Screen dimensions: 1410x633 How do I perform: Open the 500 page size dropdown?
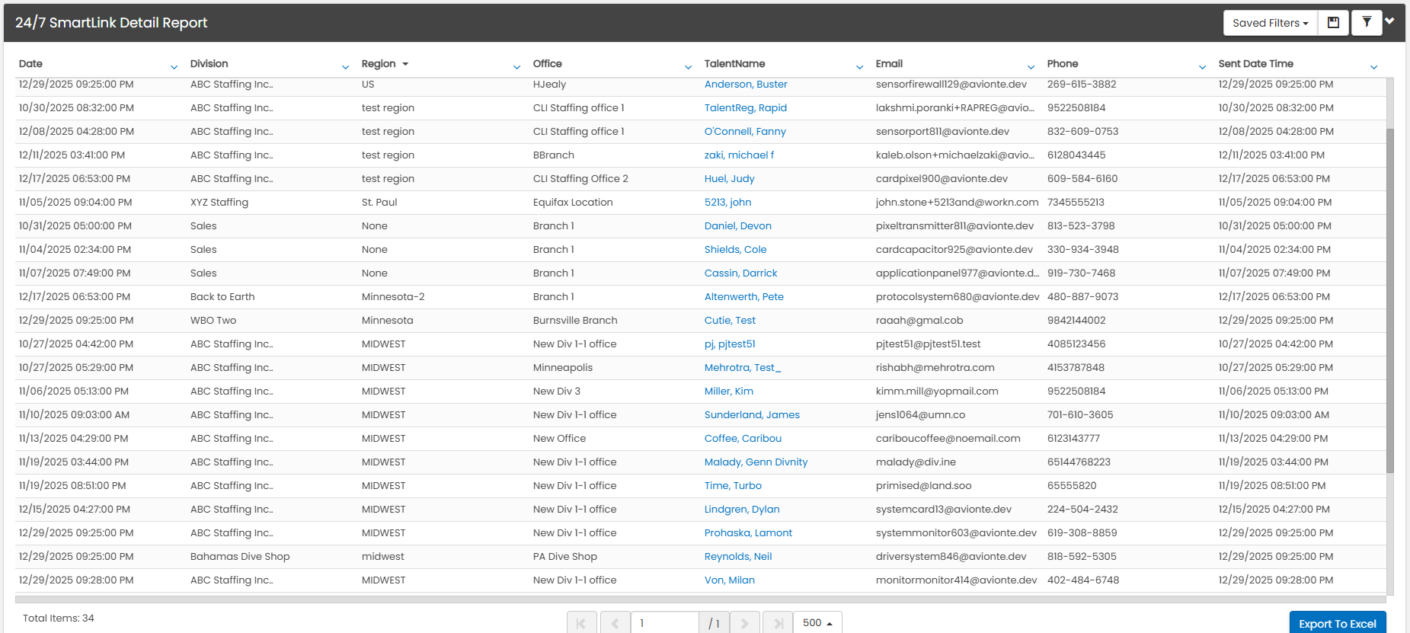[817, 622]
